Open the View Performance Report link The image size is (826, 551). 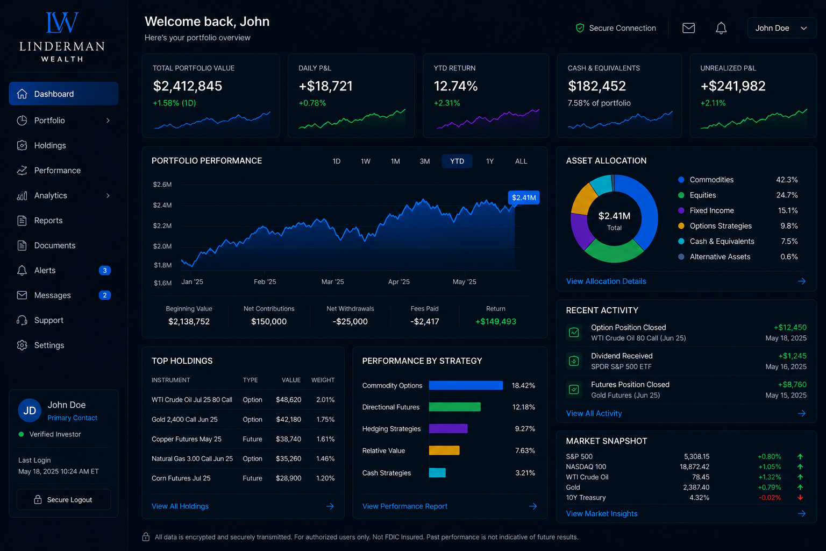(x=405, y=506)
